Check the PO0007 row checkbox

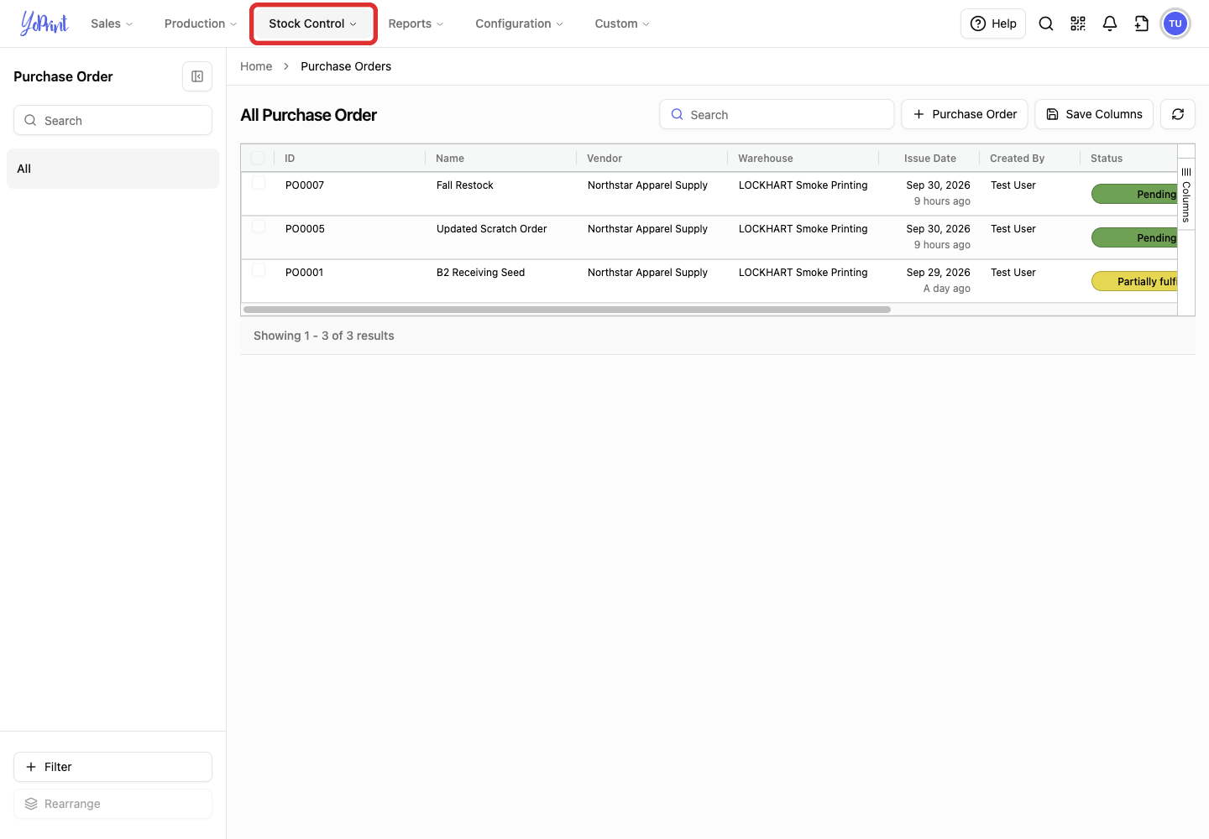[x=259, y=183]
